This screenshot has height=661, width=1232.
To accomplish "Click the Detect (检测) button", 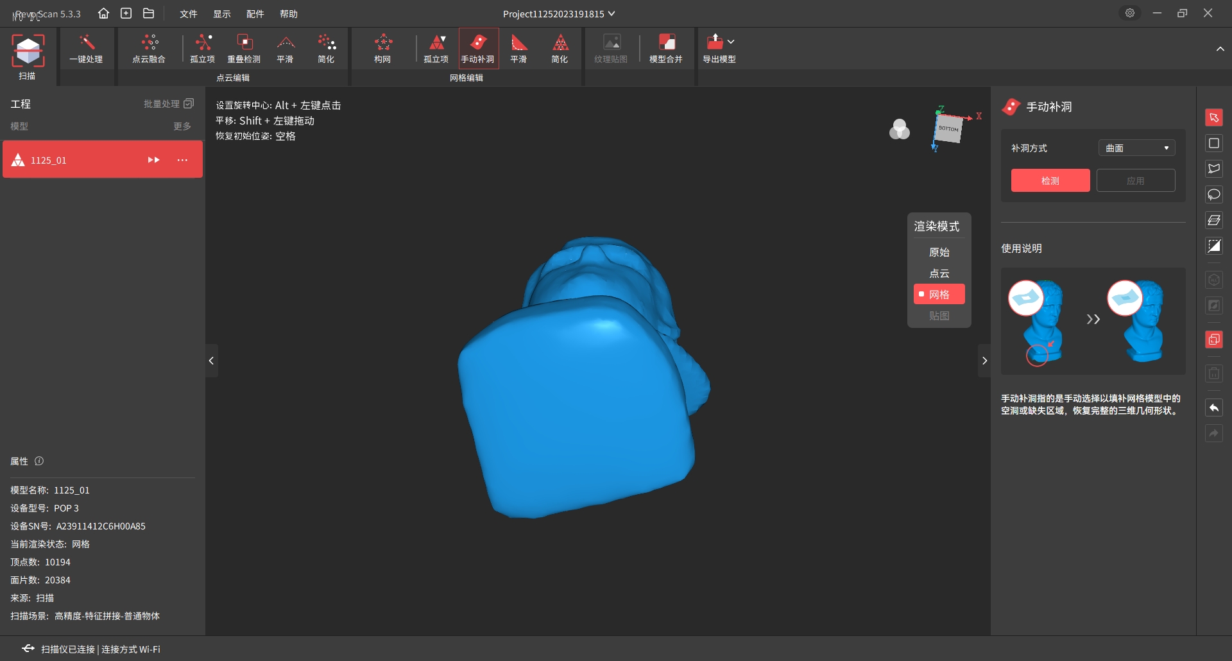I will (1050, 180).
